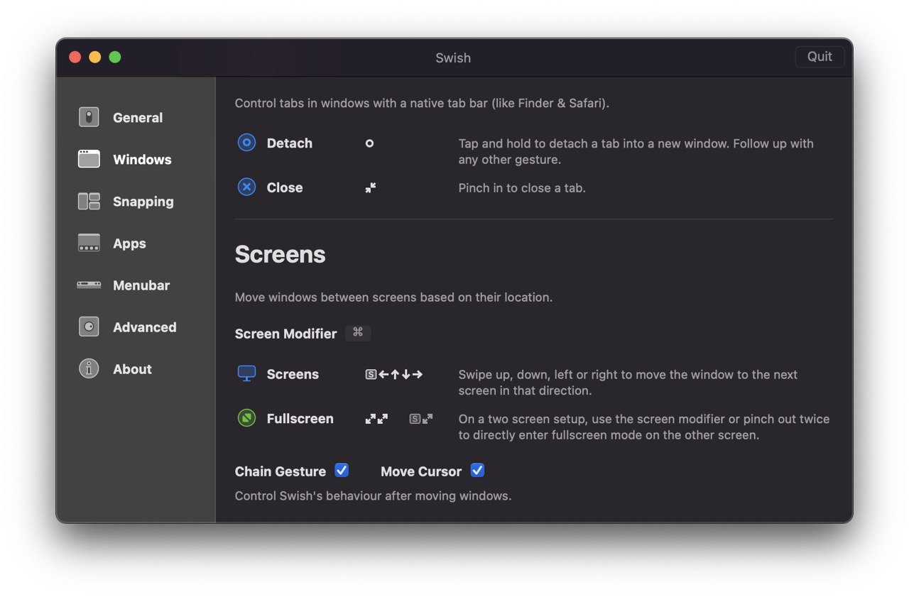Toggle the Detach tab action icon
Screen dimensions: 909x597
point(246,143)
